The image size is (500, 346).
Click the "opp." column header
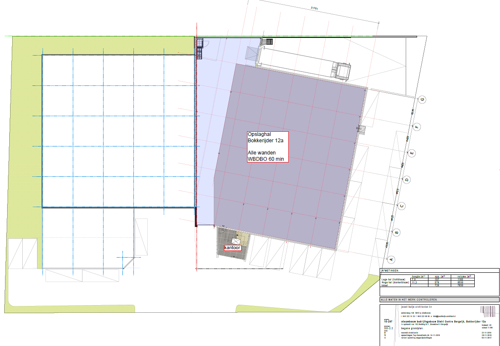click(439, 277)
